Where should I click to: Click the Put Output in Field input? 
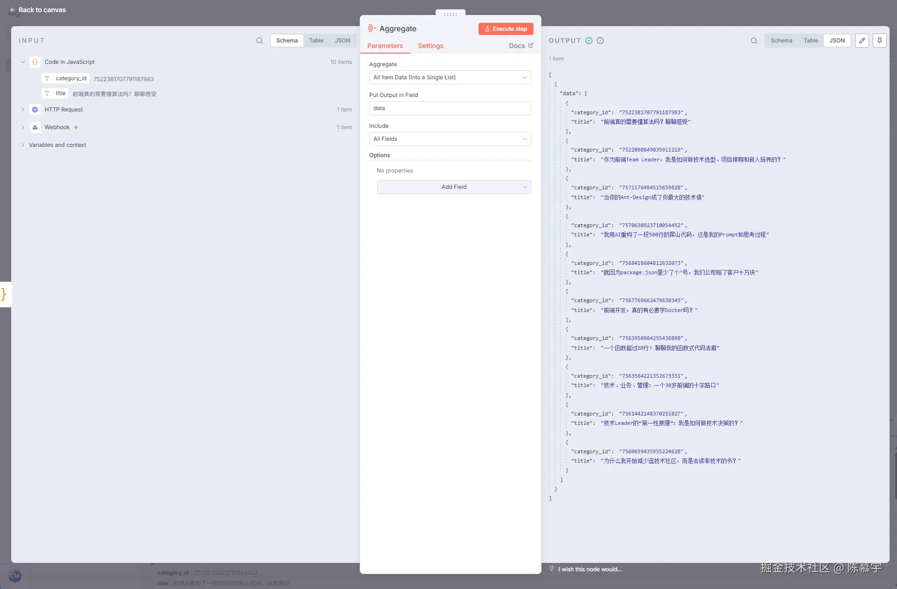450,108
